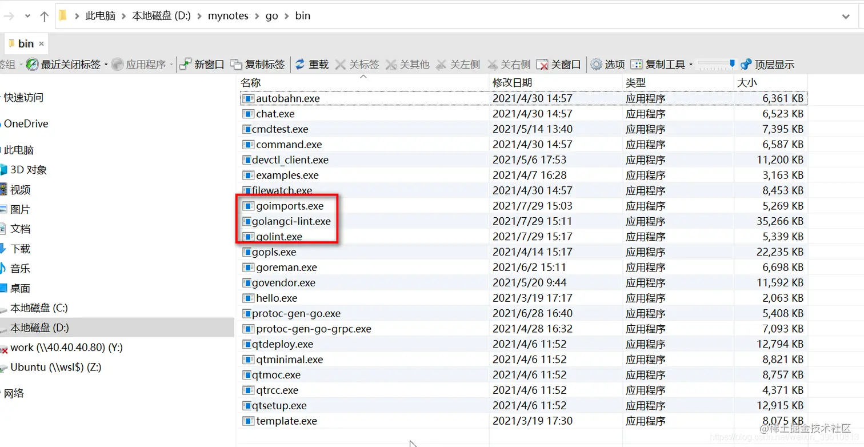Select the qtdeploy.exe file name

point(282,344)
